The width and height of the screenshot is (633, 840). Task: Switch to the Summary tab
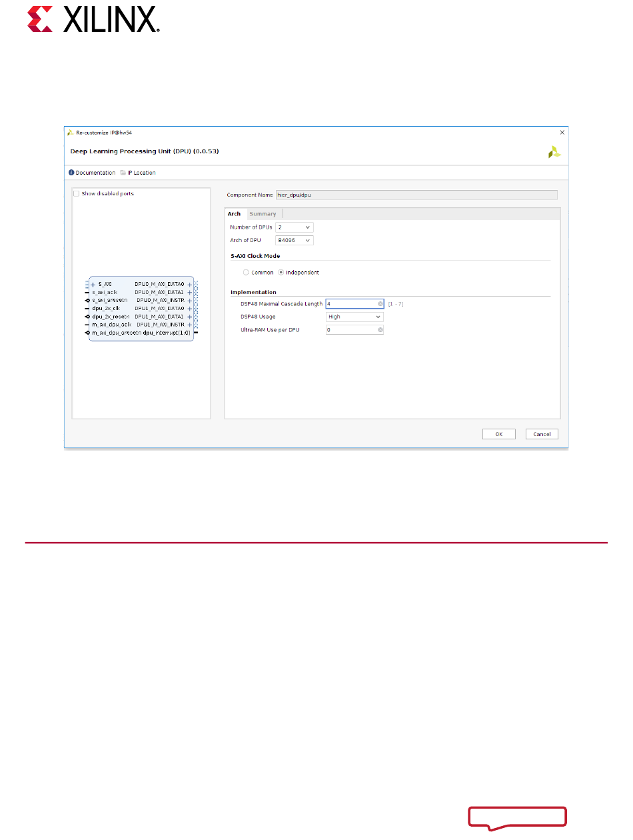coord(263,214)
